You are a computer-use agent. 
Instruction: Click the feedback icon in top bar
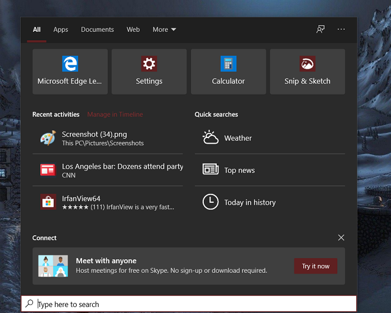pyautogui.click(x=321, y=30)
